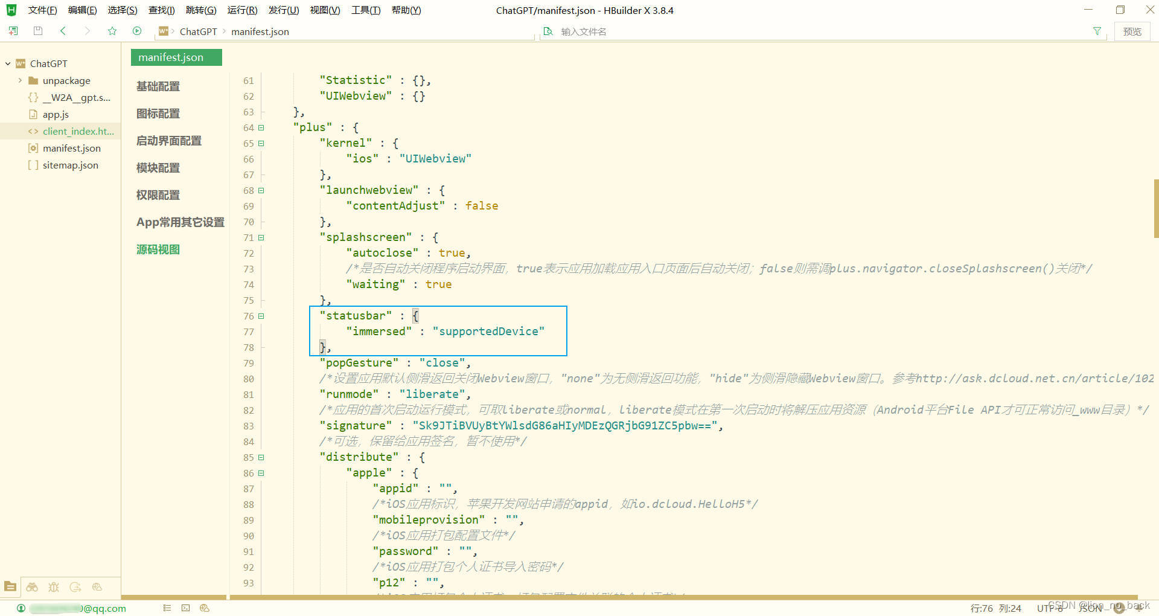
Task: Open the terminal console status icon
Action: point(185,608)
